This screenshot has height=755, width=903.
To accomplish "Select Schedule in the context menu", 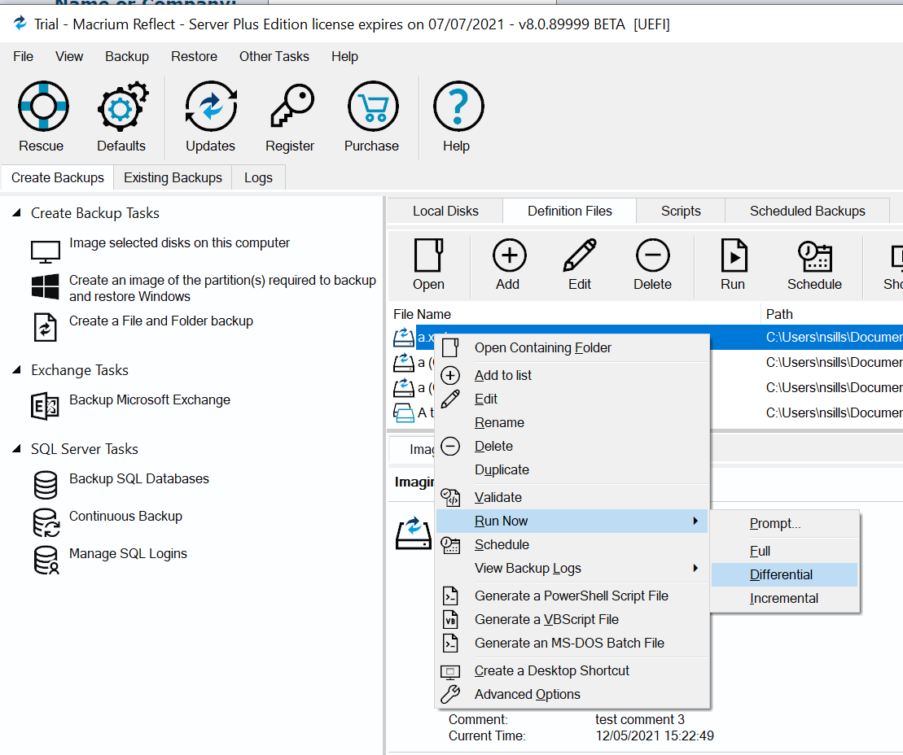I will (x=572, y=544).
